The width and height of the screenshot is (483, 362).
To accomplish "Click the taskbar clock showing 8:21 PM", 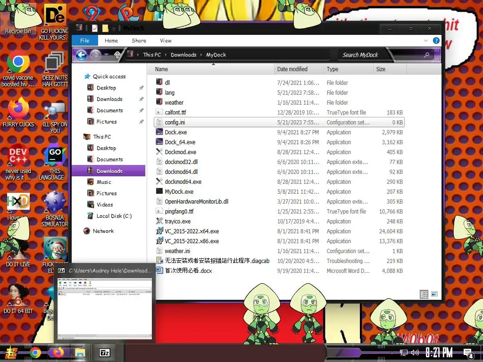I will 439,353.
